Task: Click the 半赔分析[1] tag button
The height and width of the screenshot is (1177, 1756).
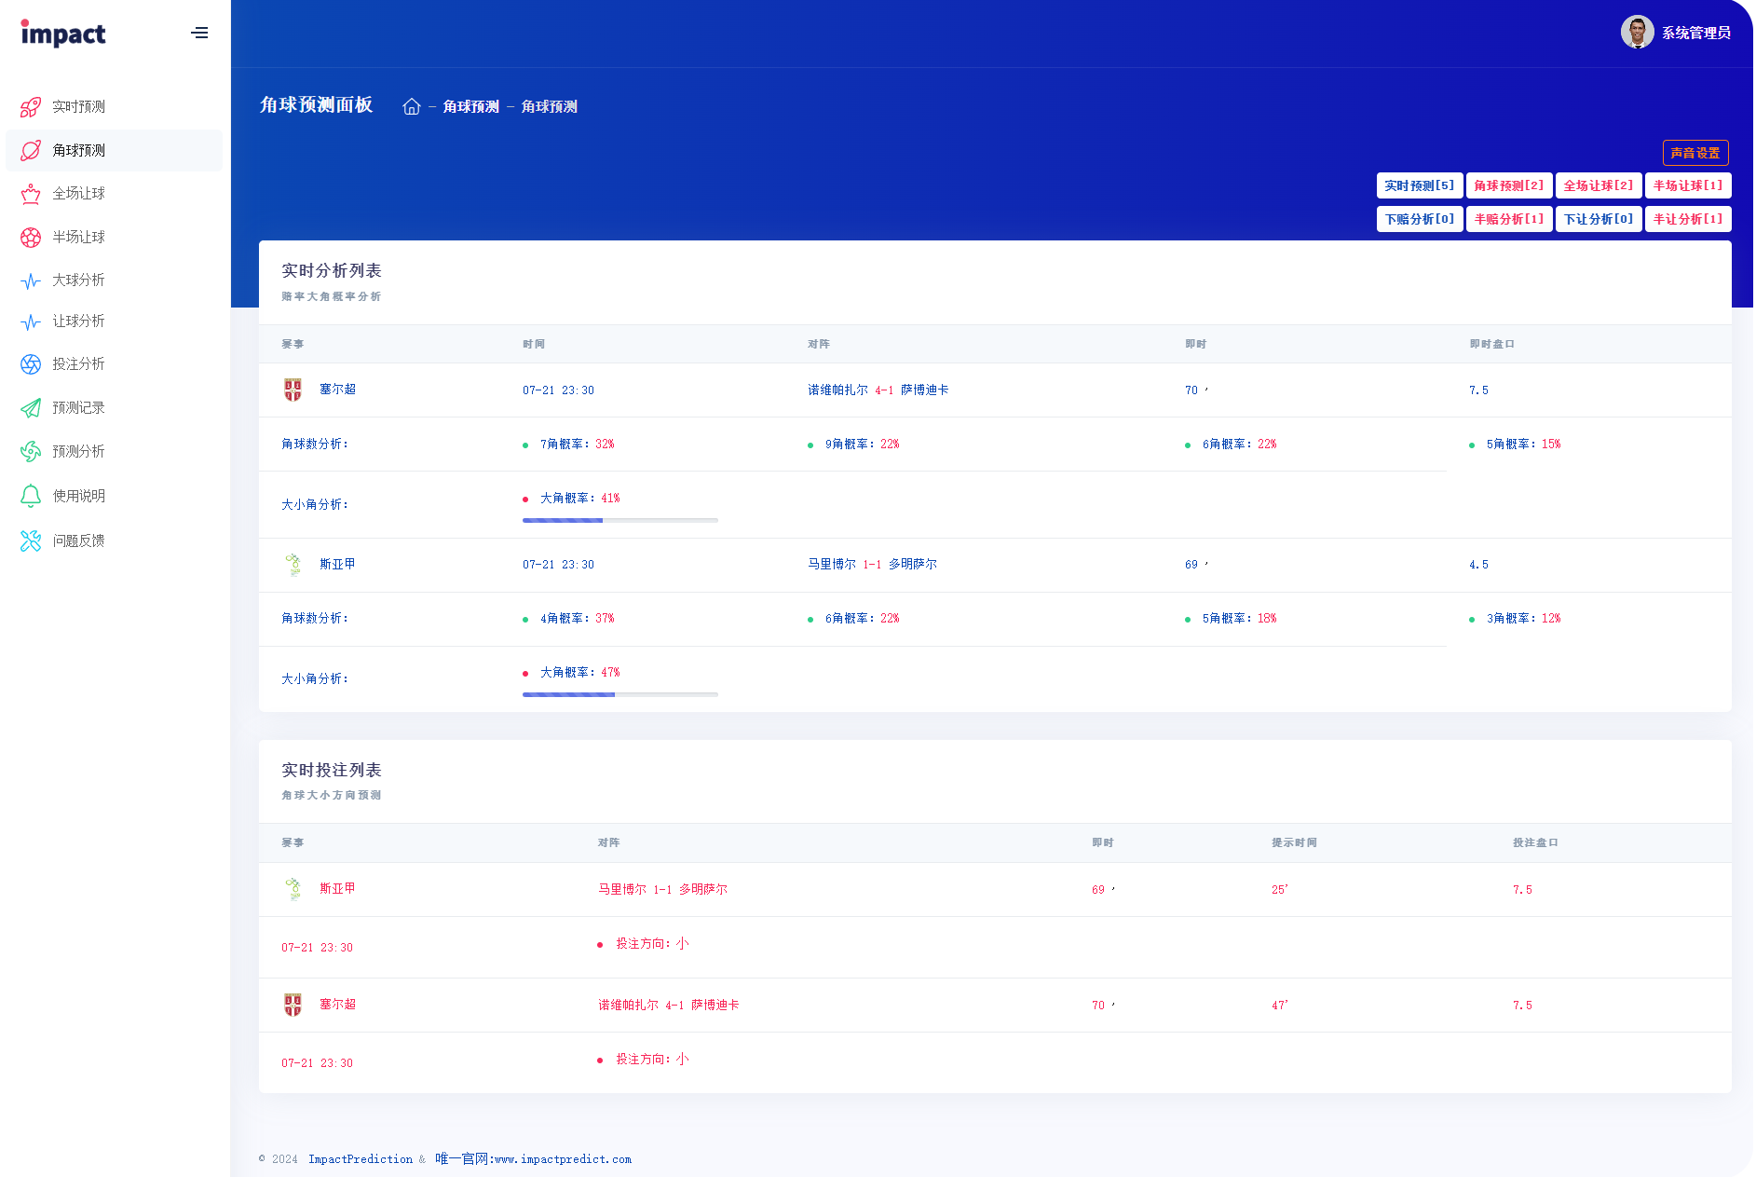Action: (1508, 219)
